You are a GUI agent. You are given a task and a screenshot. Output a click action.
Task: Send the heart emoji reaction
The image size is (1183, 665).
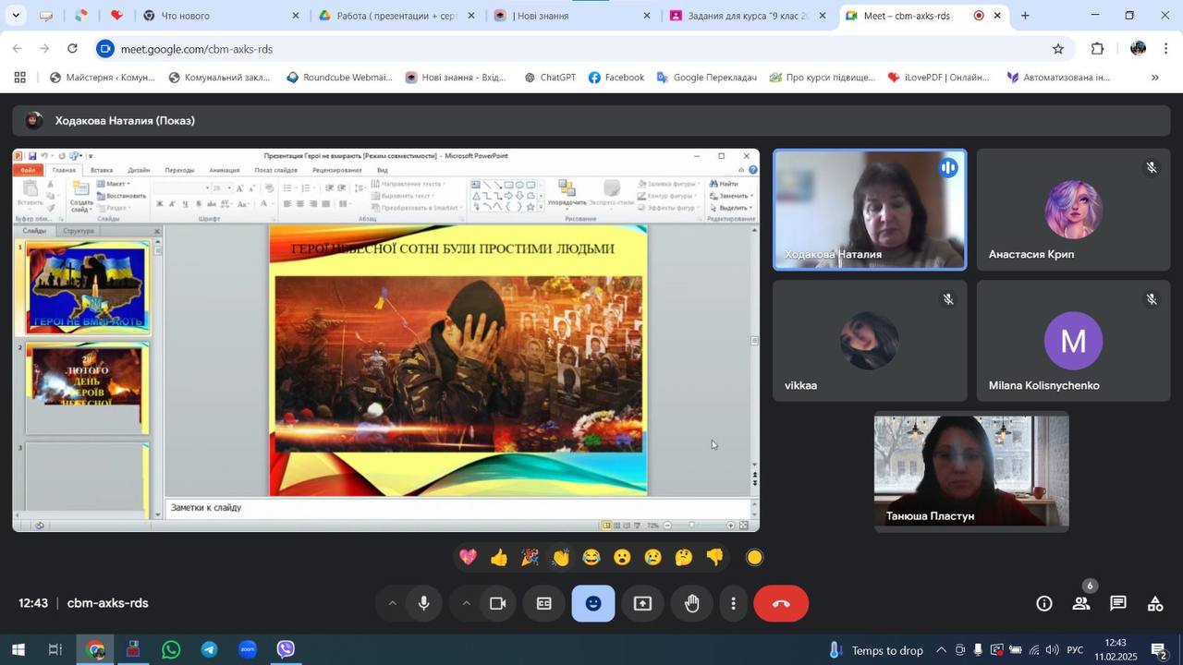coord(468,558)
